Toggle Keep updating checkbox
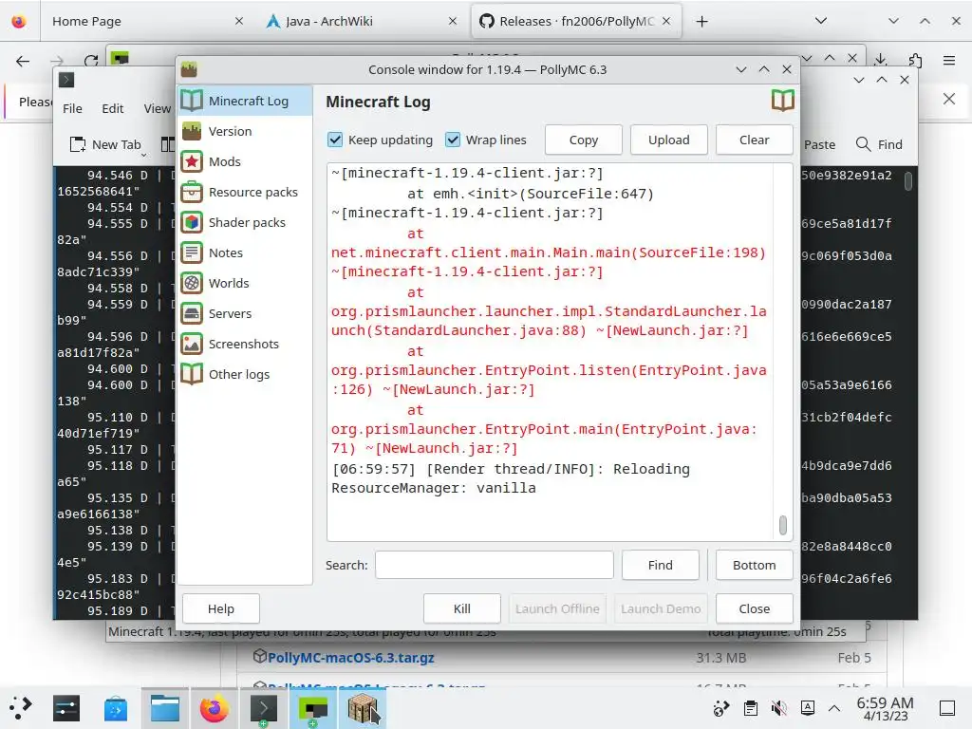Screen dimensions: 972x729 (335, 140)
